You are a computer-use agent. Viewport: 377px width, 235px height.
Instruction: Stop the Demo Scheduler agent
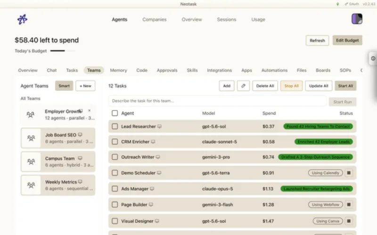(349, 173)
